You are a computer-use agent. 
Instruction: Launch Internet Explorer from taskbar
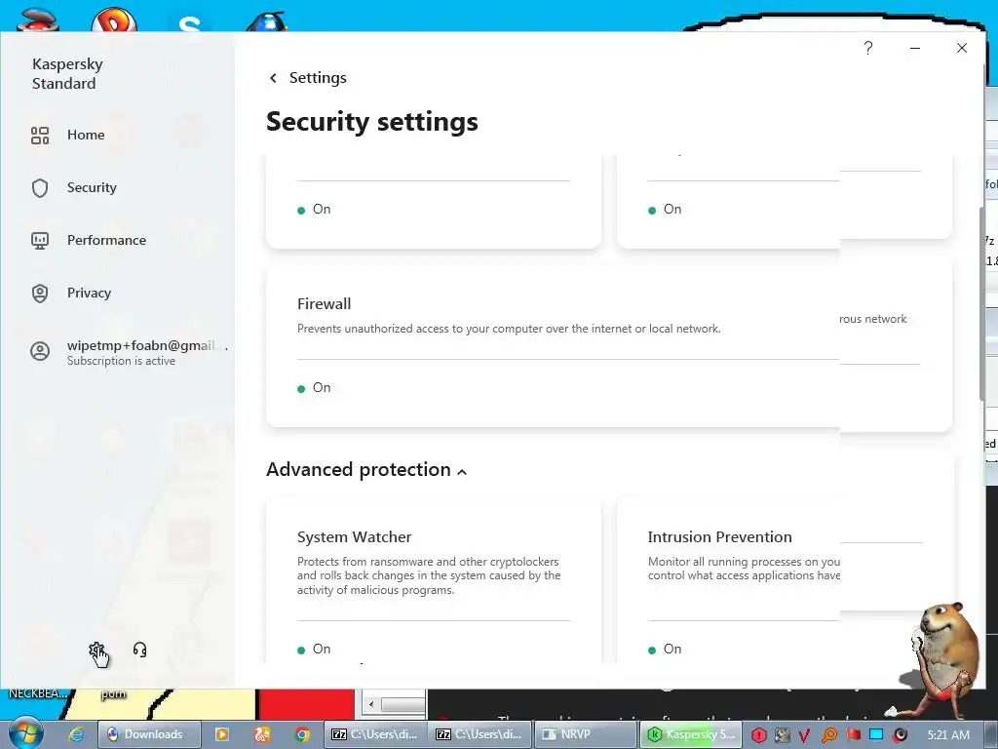[x=76, y=734]
